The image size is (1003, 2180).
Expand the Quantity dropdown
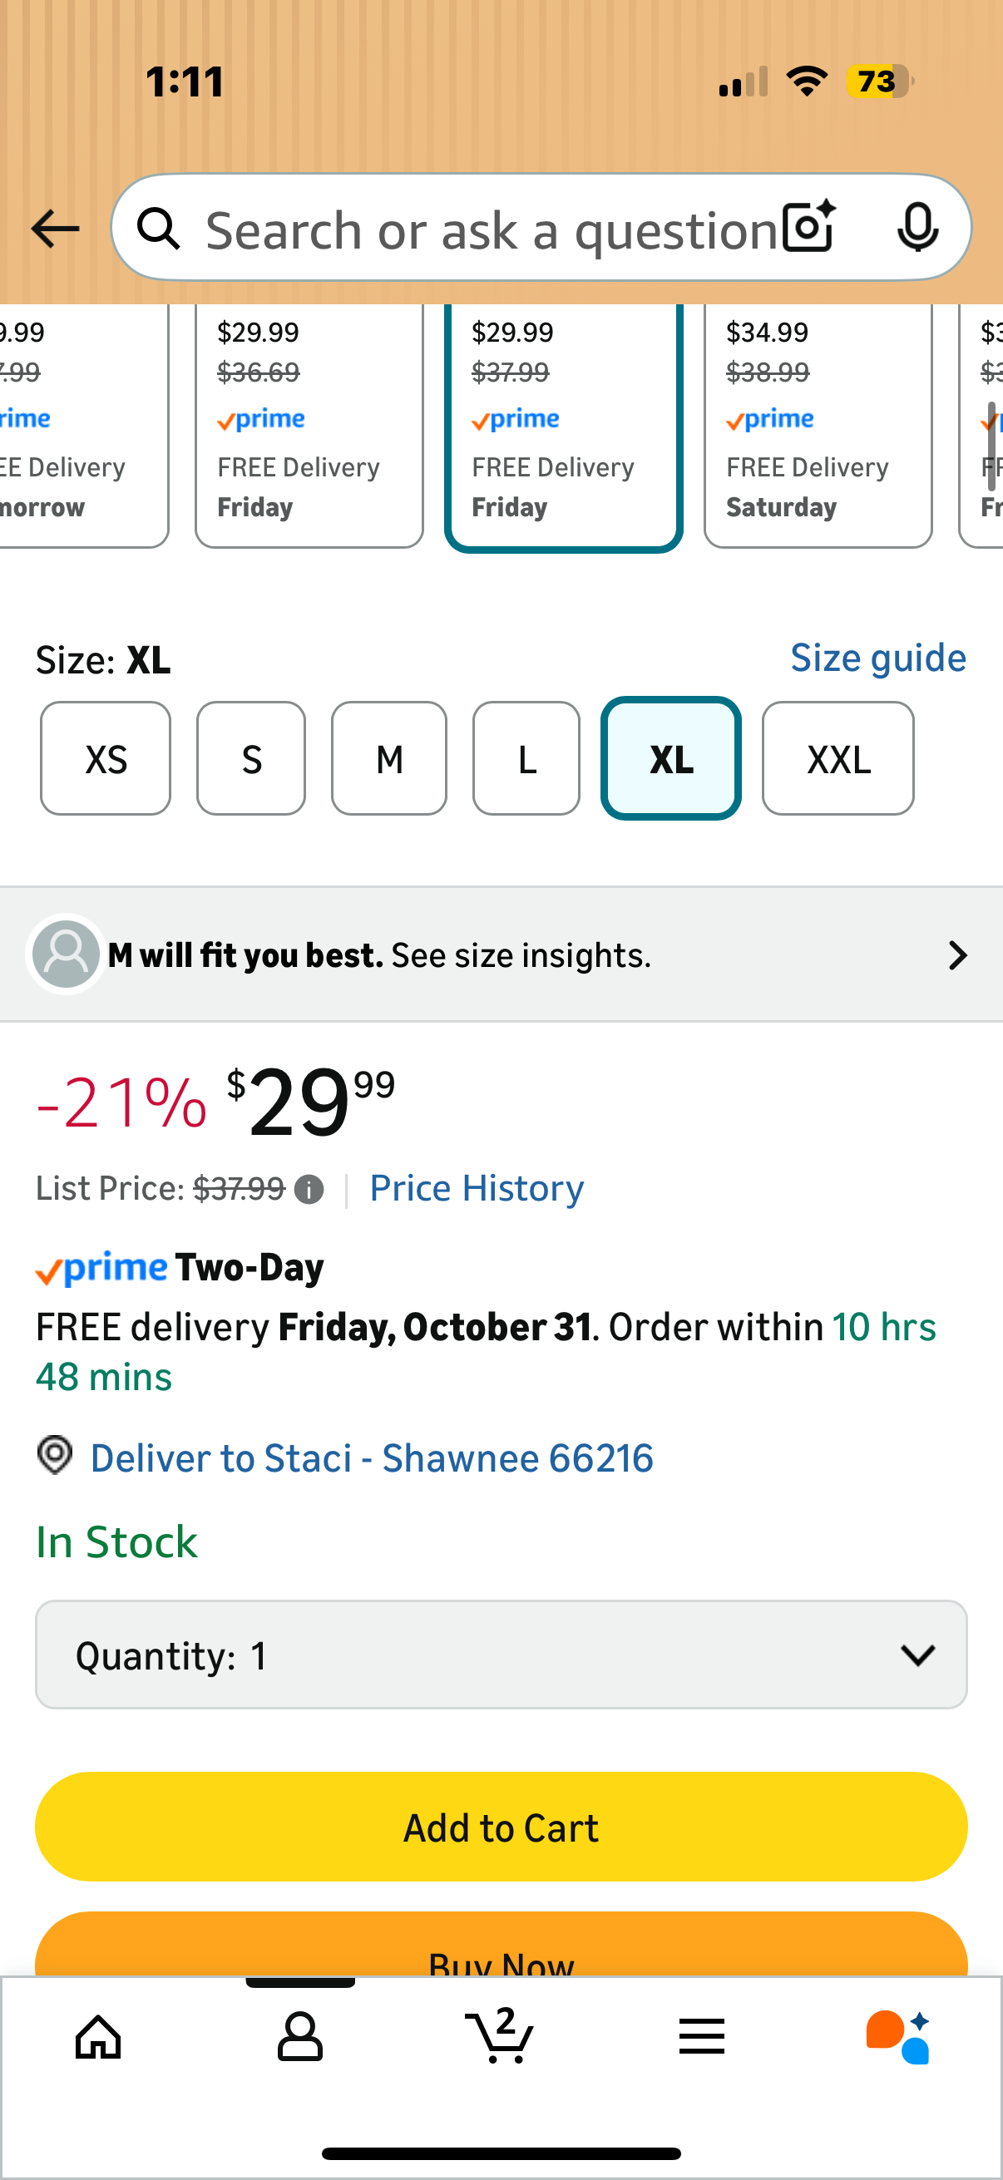tap(501, 1655)
